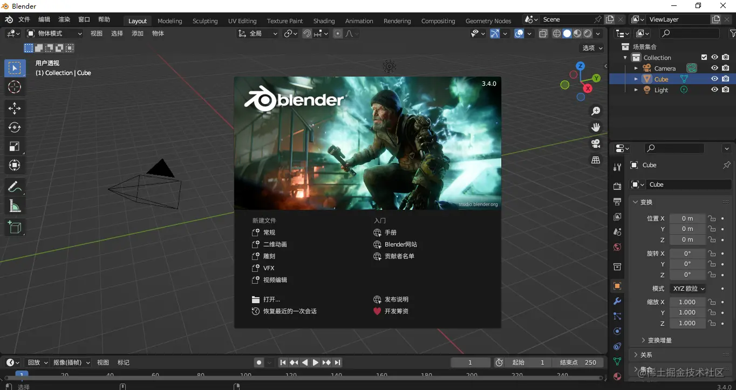
Task: Switch perspective/orthographic with grid icon
Action: 596,160
